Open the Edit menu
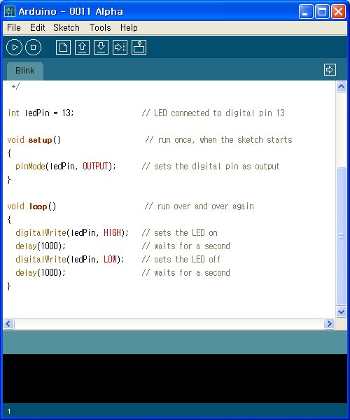Screen dimensions: 350x420 pyautogui.click(x=38, y=27)
